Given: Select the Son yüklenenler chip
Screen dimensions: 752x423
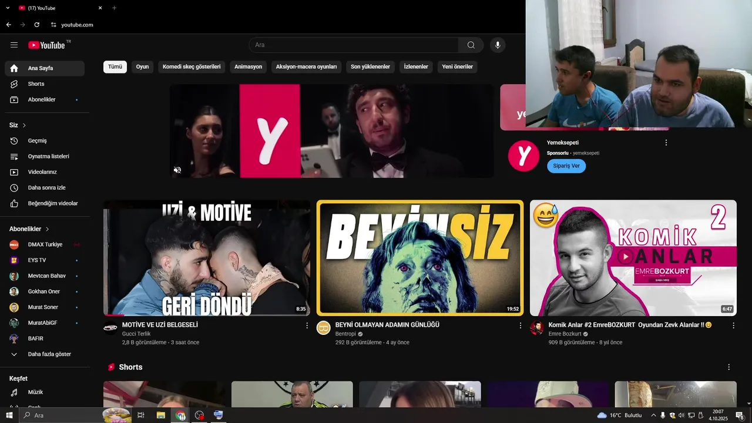Looking at the screenshot, I should [x=370, y=67].
